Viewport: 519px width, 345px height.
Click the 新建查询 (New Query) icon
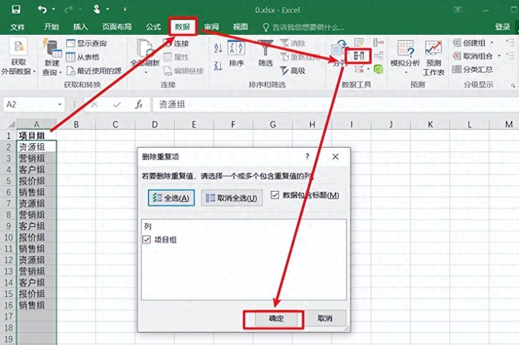pos(52,48)
